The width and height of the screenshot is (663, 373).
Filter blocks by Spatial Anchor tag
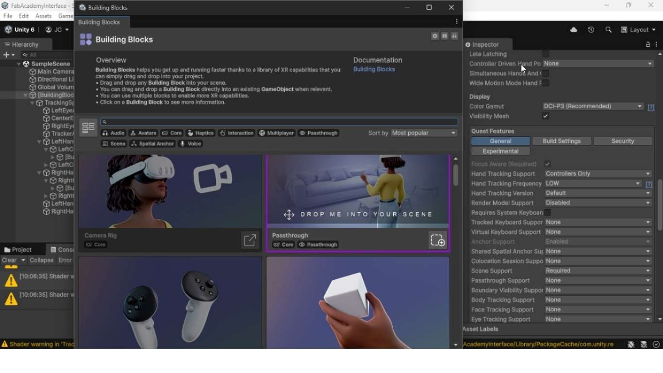(x=152, y=144)
